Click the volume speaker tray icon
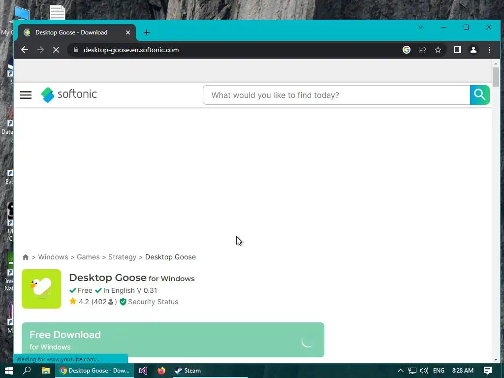 coord(424,371)
